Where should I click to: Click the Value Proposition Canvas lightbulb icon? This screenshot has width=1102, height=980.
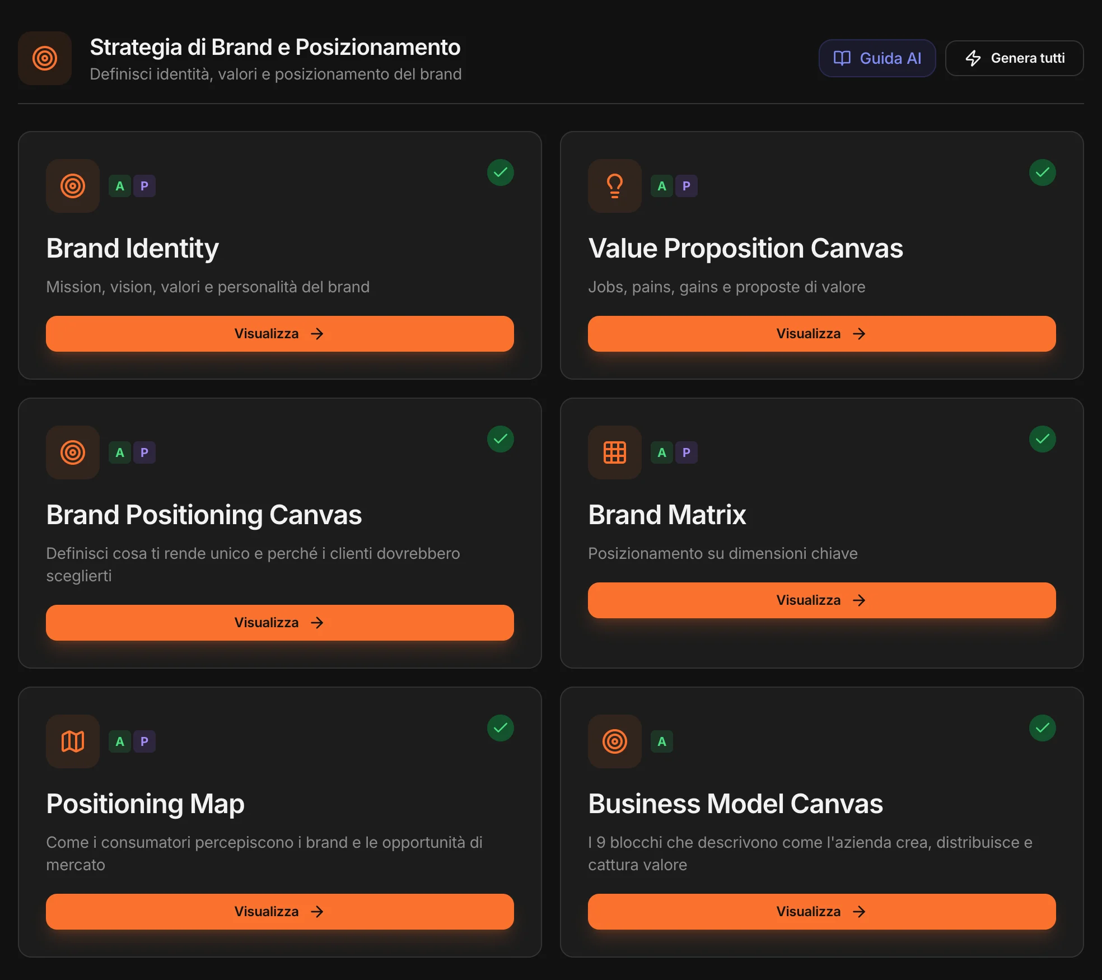[615, 186]
